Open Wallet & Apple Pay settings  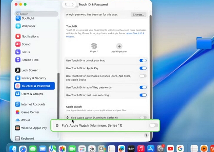click(31, 128)
